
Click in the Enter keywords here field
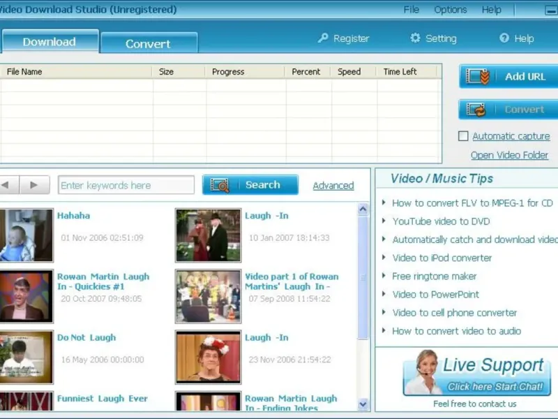[x=126, y=185]
